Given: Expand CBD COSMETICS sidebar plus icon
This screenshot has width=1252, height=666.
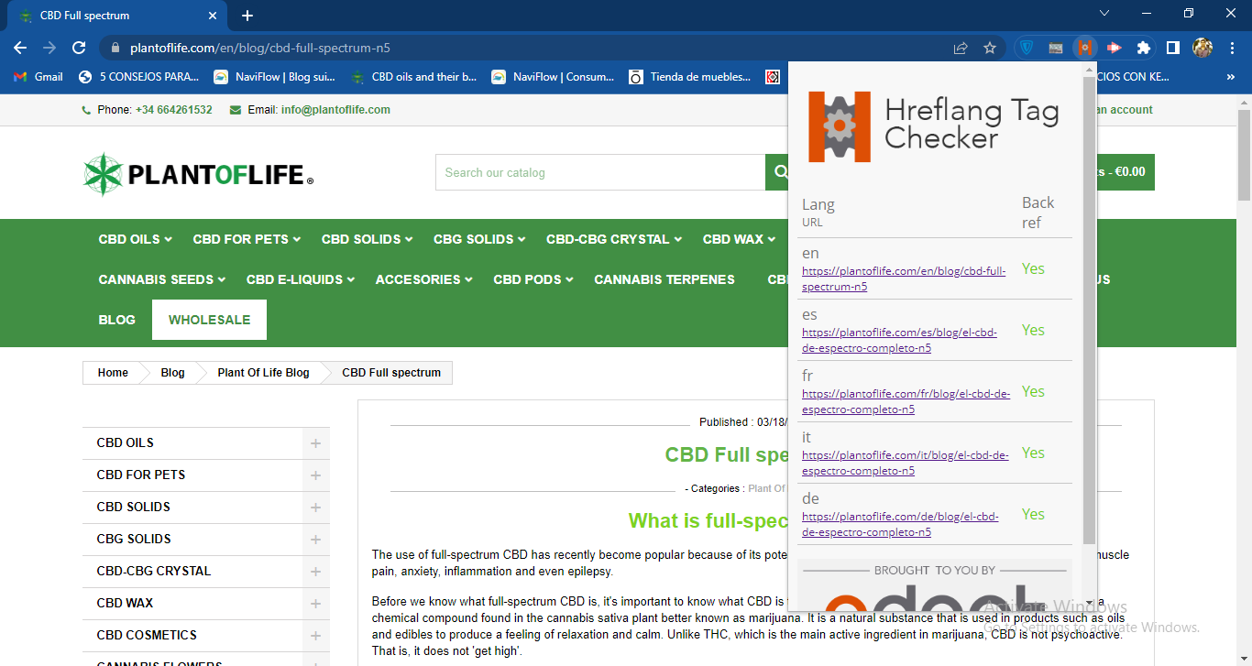Looking at the screenshot, I should 315,636.
